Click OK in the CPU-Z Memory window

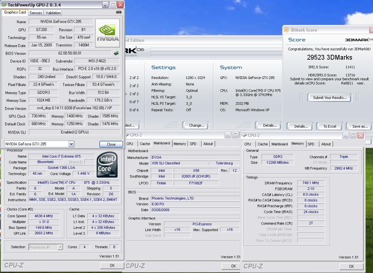(352, 266)
